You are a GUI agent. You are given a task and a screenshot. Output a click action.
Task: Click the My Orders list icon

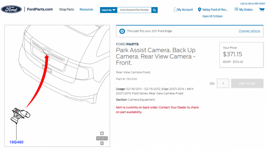pos(236,9)
